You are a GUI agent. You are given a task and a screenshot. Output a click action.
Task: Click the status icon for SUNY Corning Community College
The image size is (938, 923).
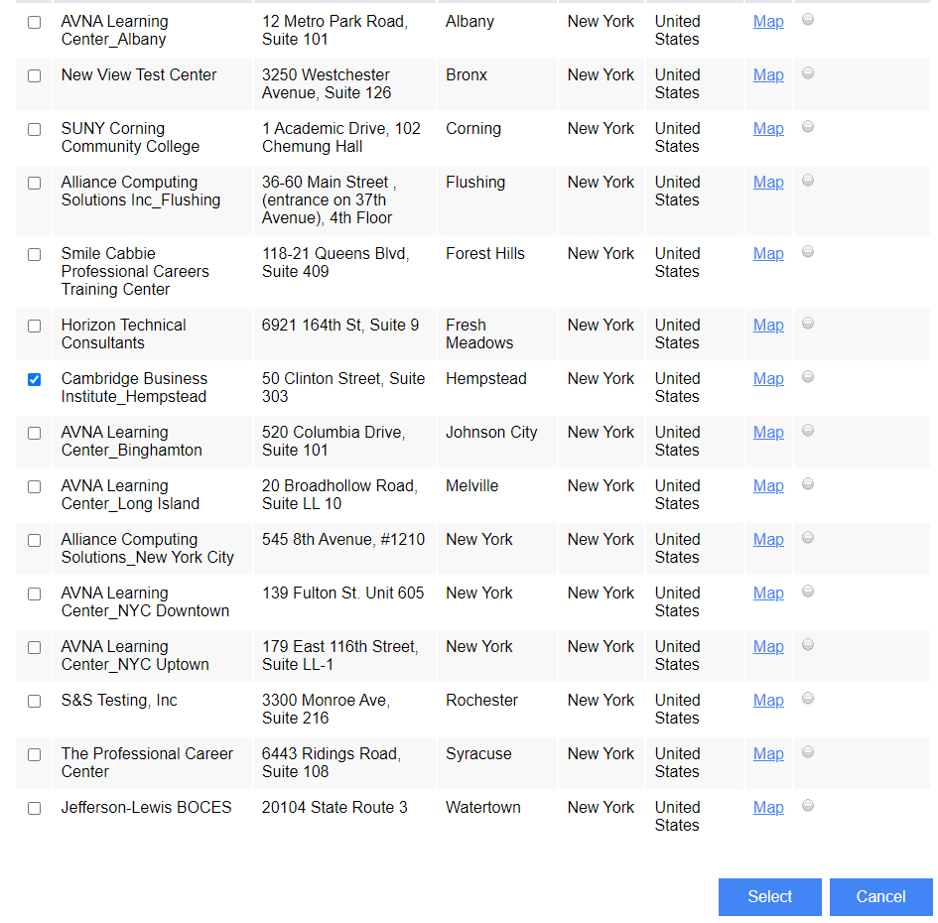tap(808, 125)
